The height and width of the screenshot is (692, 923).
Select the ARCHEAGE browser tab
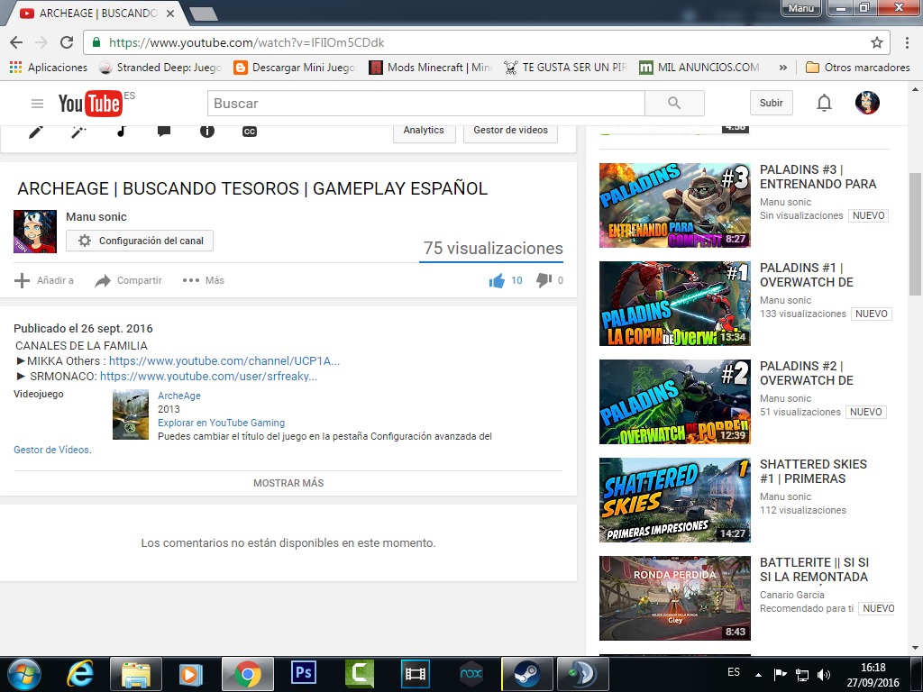pyautogui.click(x=97, y=13)
